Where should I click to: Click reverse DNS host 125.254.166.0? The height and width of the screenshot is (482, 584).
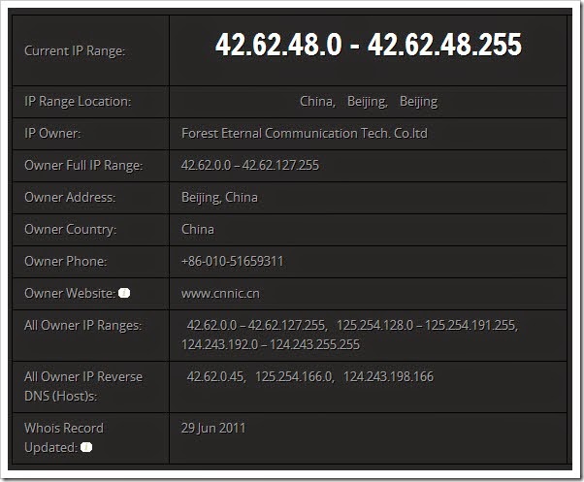(x=294, y=376)
